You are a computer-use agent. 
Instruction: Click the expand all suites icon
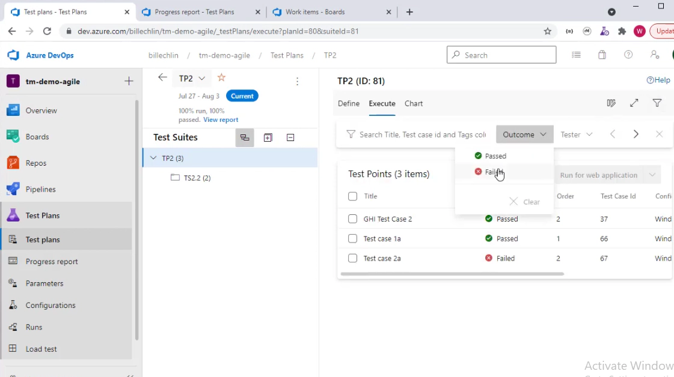(x=268, y=137)
